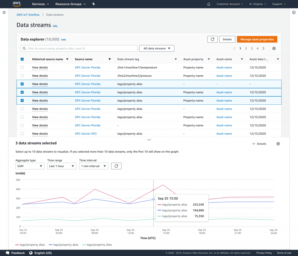Open the All data streams dropdown
This screenshot has width=298, height=256.
tap(157, 49)
